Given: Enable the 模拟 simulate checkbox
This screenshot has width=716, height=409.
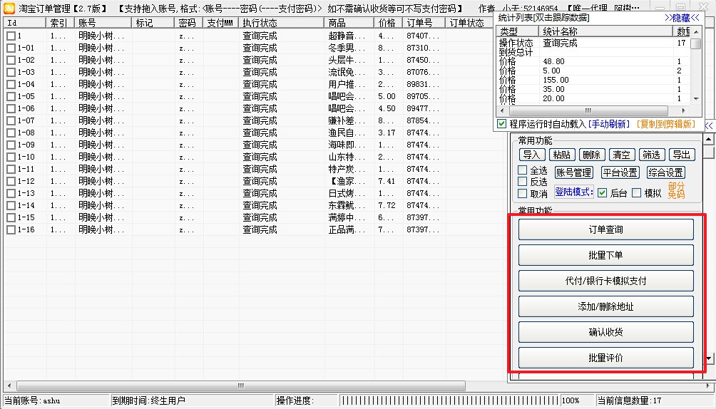Looking at the screenshot, I should pos(637,192).
